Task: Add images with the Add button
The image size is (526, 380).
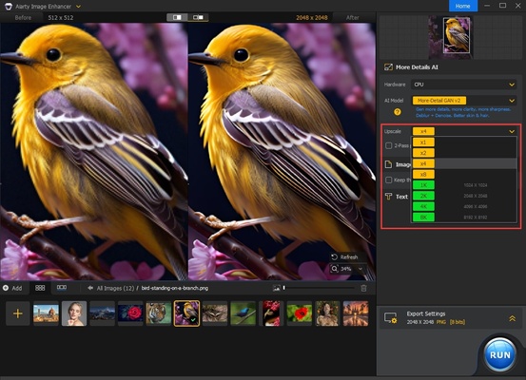Action: click(x=12, y=288)
